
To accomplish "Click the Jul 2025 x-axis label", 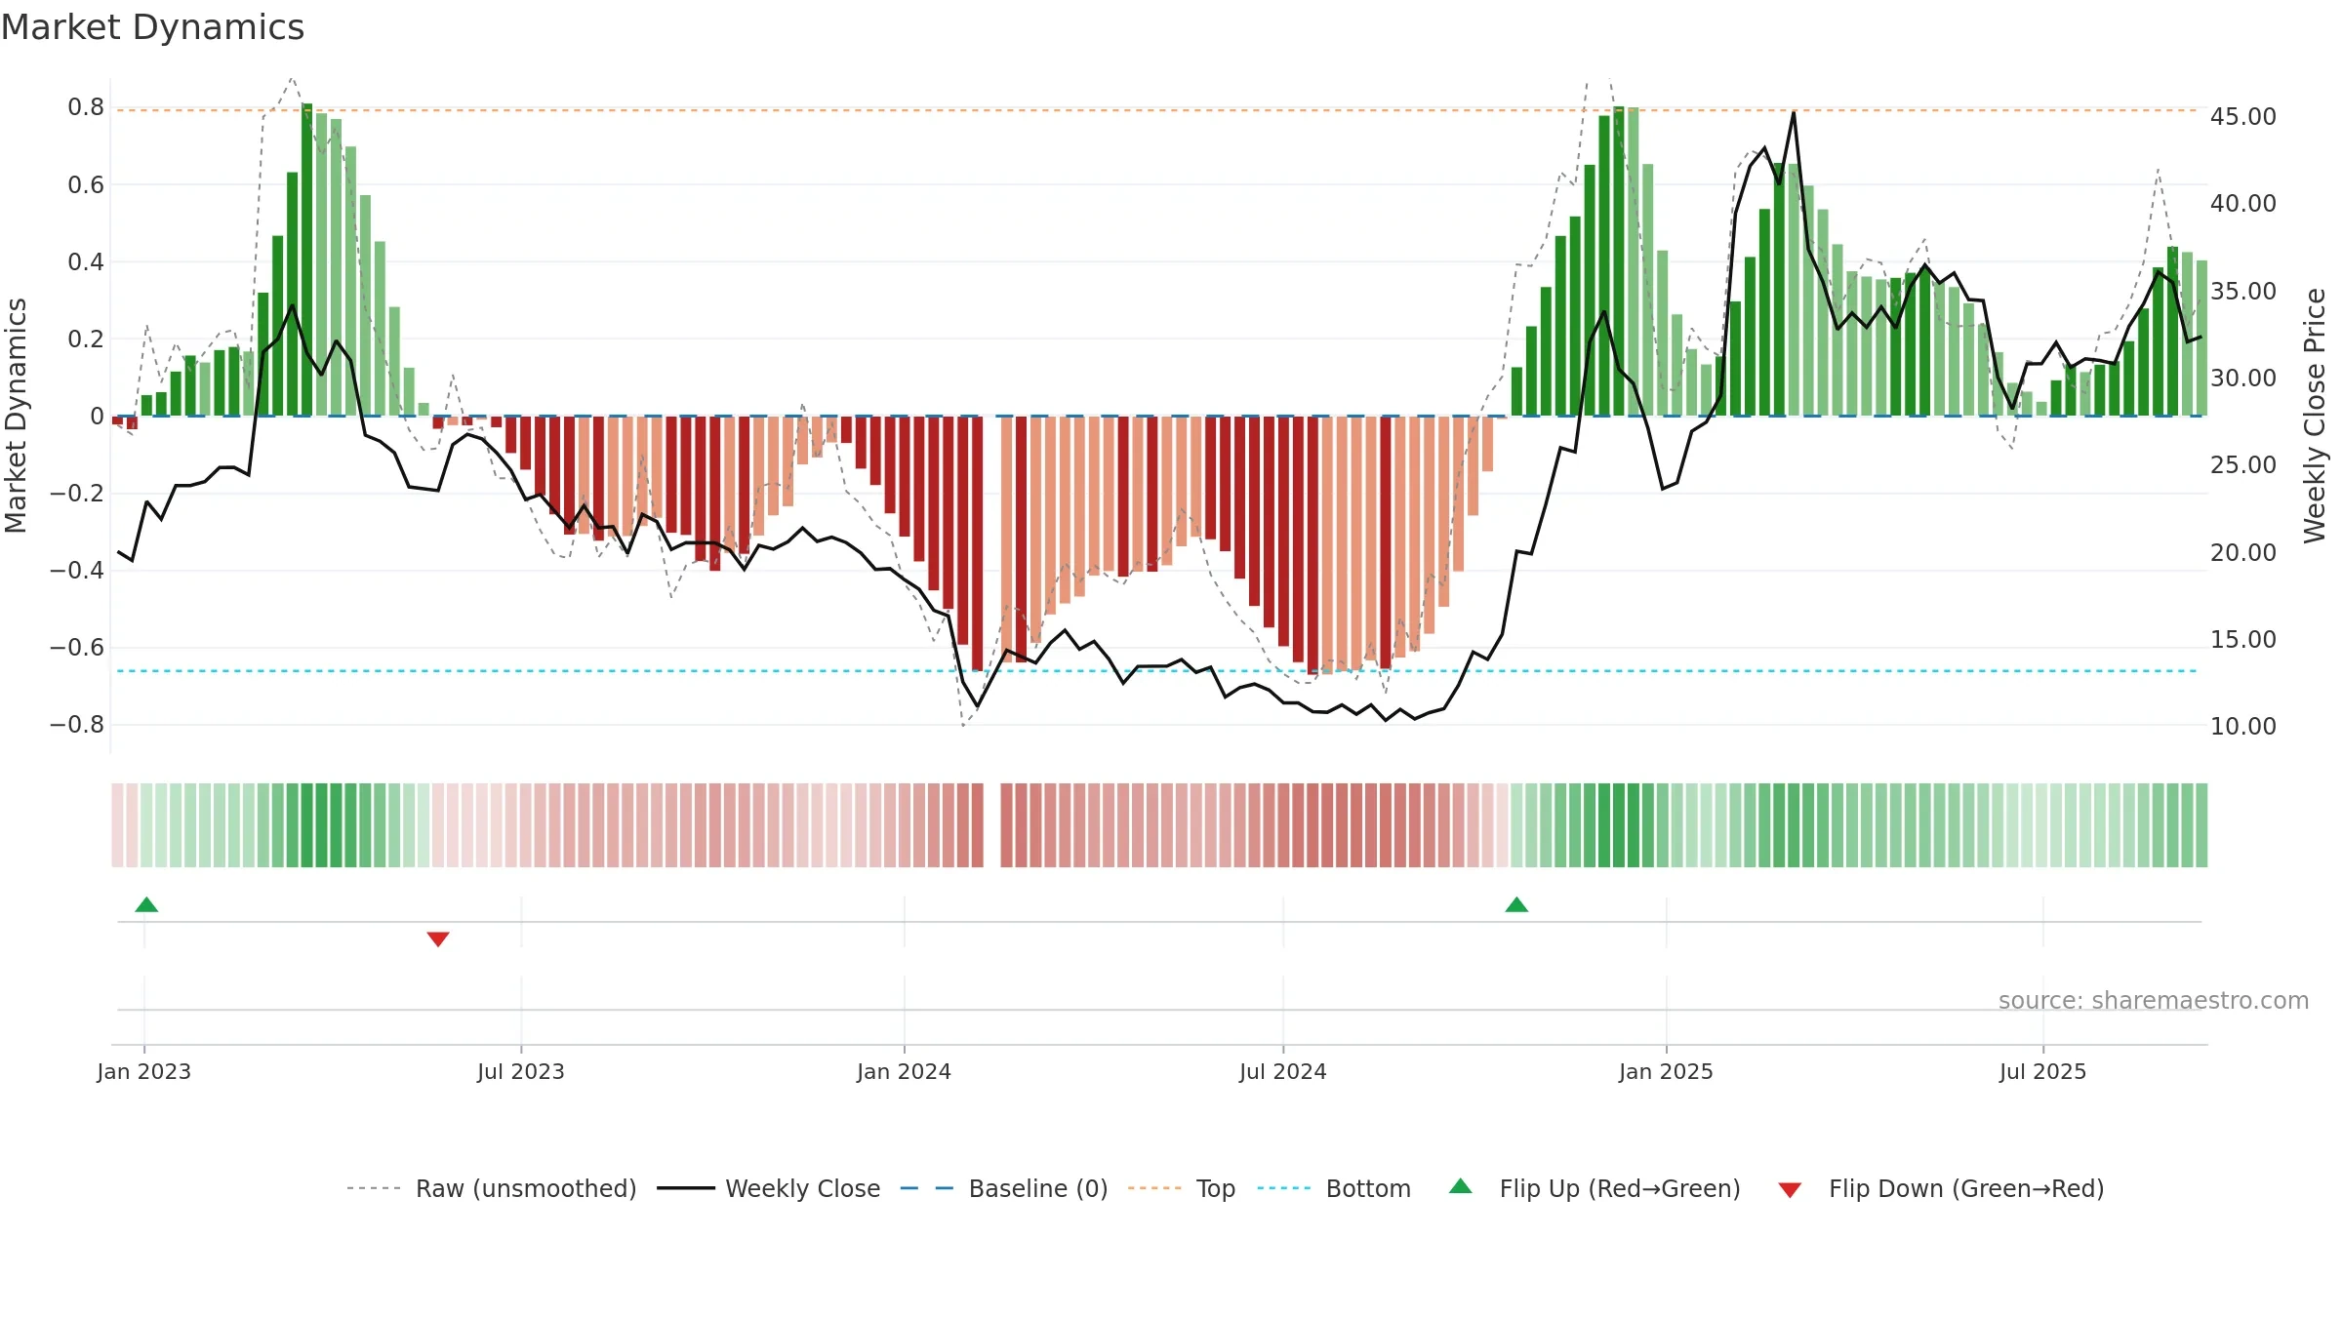I will point(2043,1071).
